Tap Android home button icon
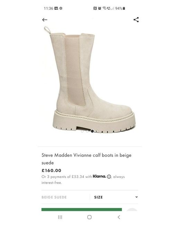Image resolution: width=180 pixels, height=225 pixels. coord(89,217)
